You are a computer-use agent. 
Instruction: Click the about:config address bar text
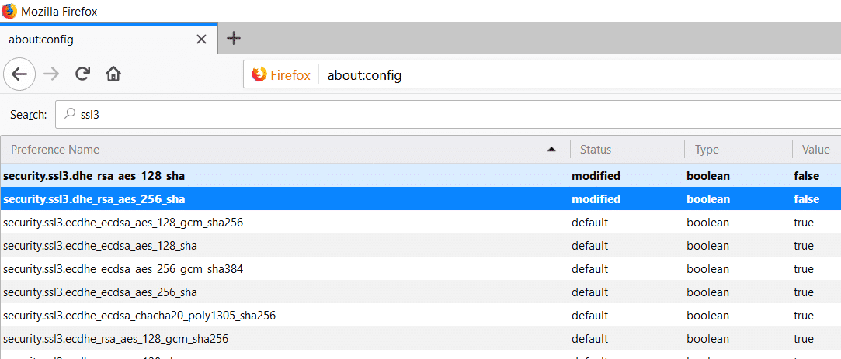pyautogui.click(x=364, y=75)
